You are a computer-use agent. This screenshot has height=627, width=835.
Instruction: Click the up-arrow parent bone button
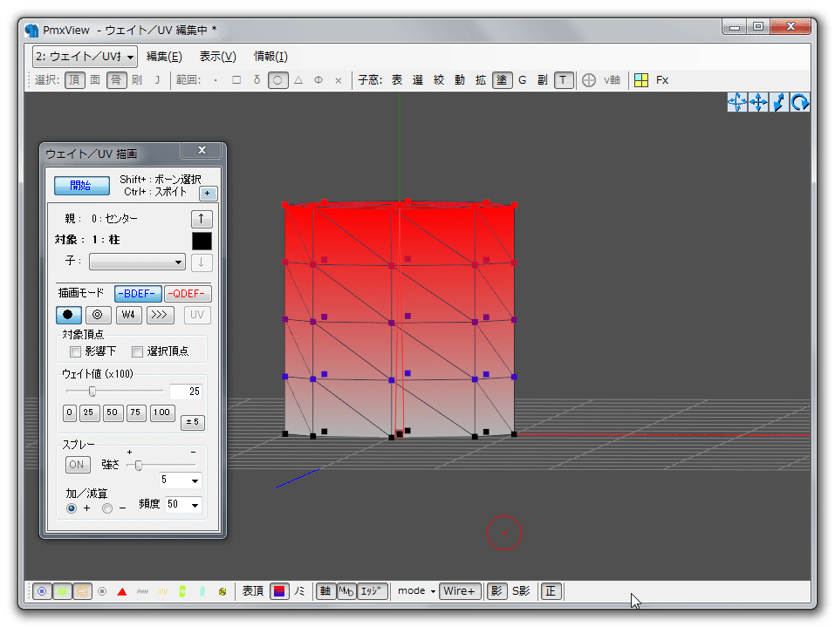pos(202,219)
